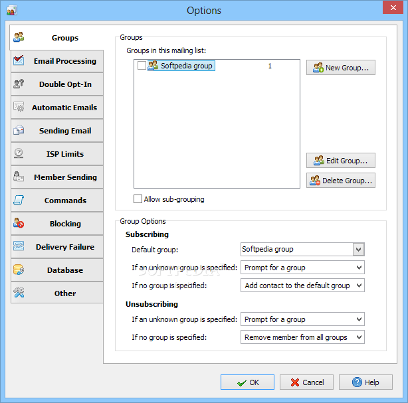
Task: Open the Automatic Emails tab
Action: click(x=57, y=107)
